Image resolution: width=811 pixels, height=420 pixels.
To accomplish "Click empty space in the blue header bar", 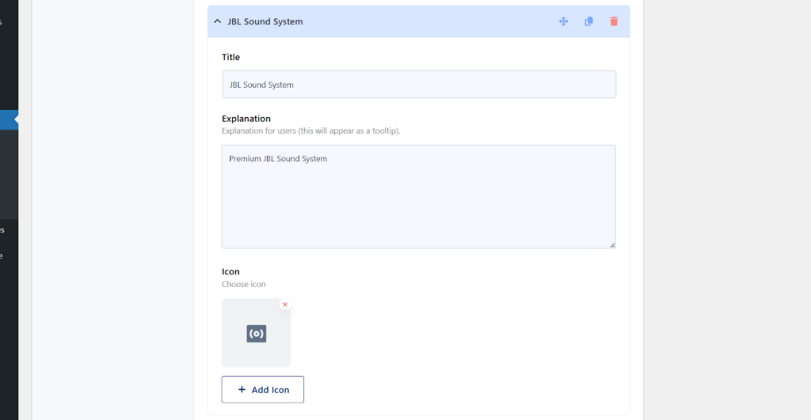I will [429, 21].
